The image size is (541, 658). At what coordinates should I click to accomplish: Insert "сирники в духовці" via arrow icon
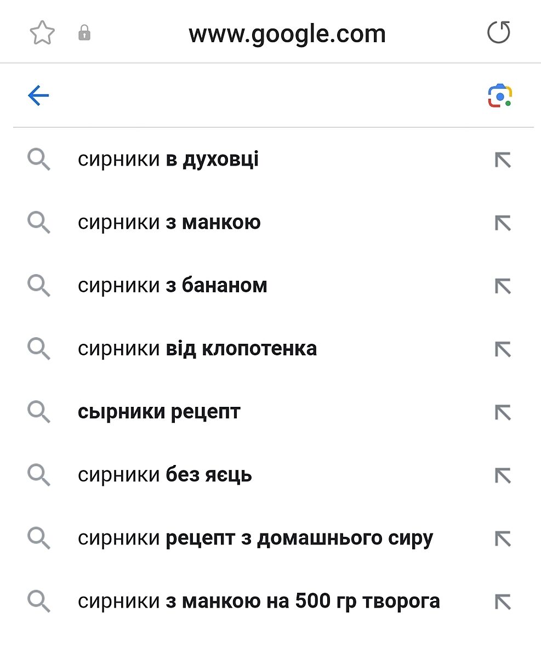[503, 160]
